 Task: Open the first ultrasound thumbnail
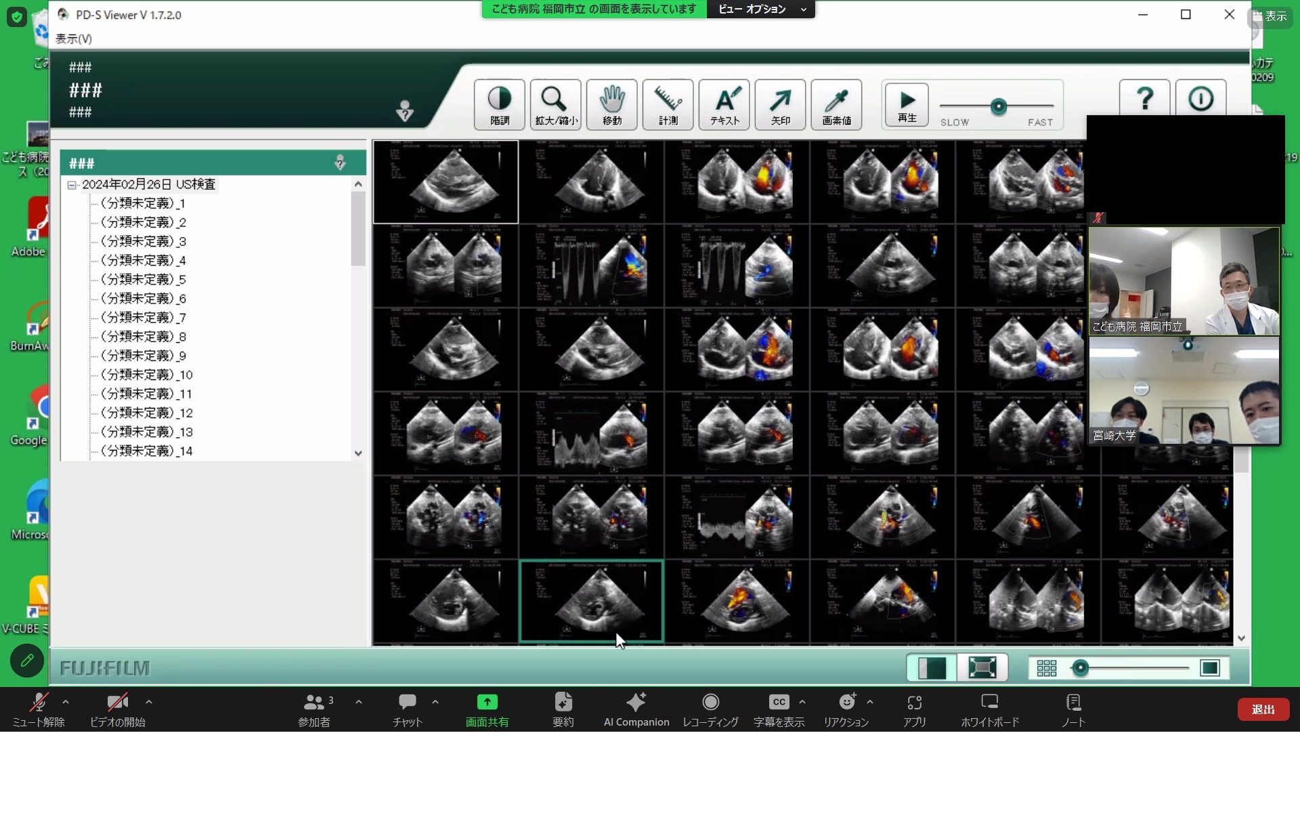446,182
